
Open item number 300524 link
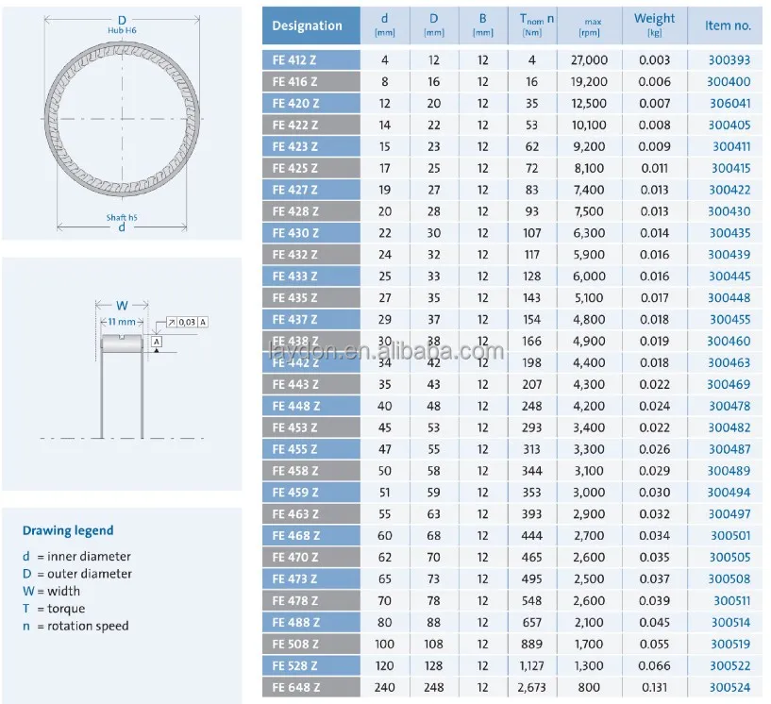(729, 687)
